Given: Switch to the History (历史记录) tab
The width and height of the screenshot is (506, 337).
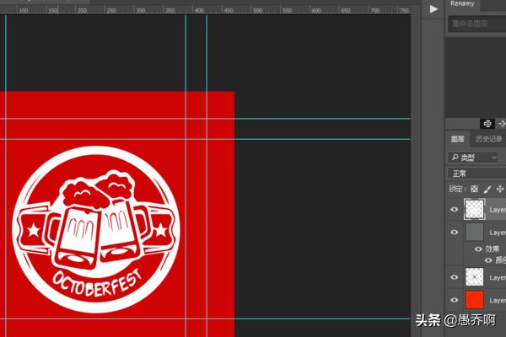Looking at the screenshot, I should coord(488,139).
